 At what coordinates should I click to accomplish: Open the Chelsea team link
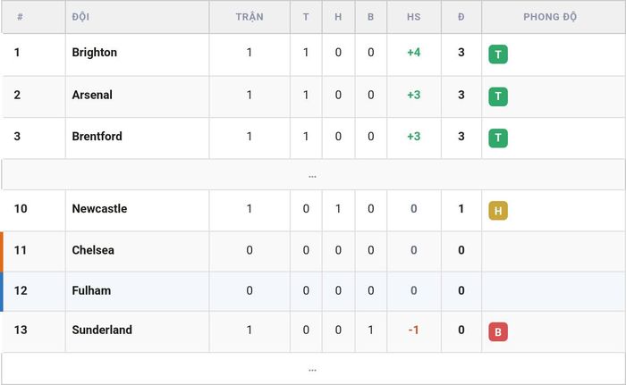[x=93, y=250]
